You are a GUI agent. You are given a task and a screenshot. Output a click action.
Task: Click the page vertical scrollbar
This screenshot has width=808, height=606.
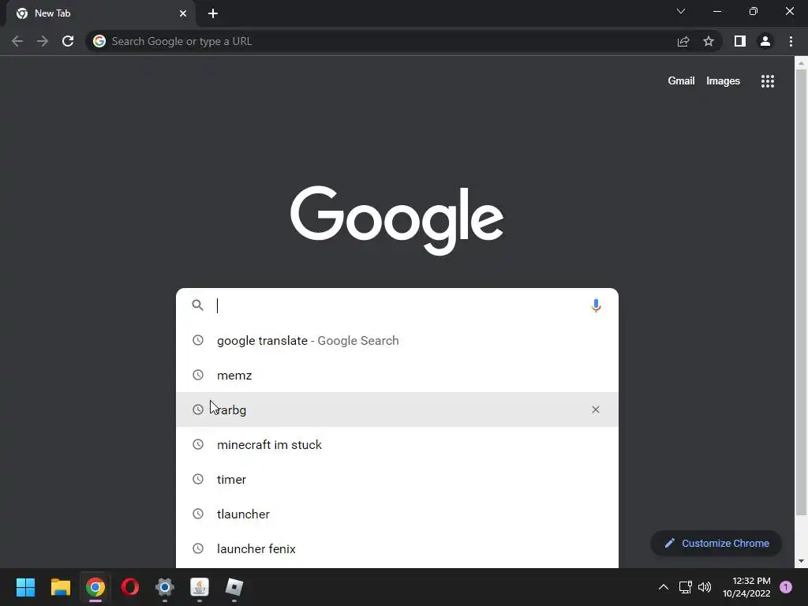[x=801, y=292]
